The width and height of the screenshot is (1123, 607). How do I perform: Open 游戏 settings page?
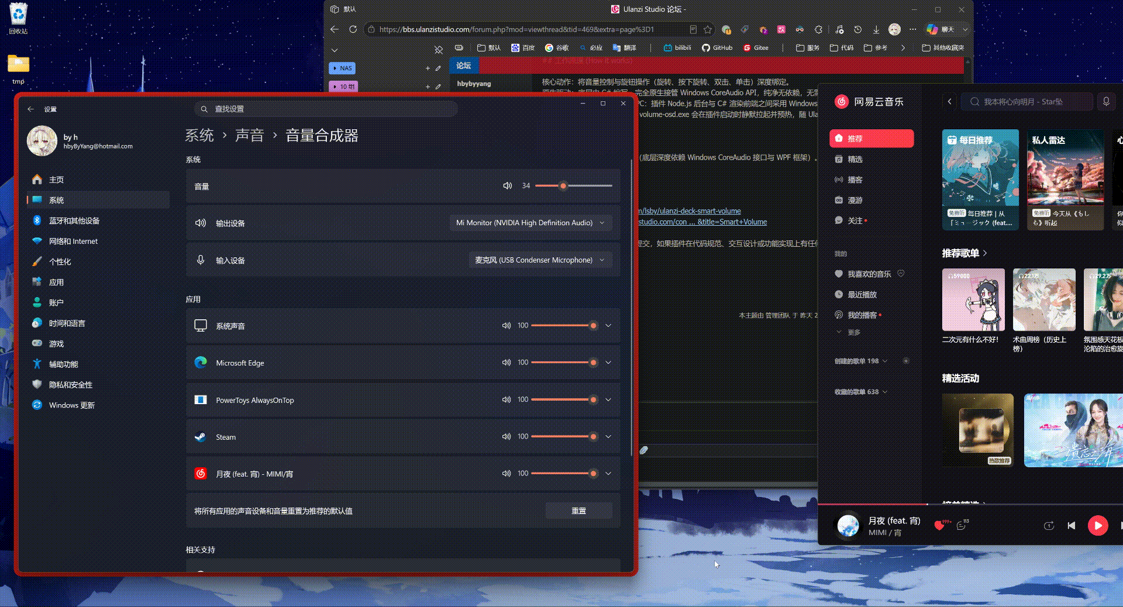pyautogui.click(x=98, y=344)
